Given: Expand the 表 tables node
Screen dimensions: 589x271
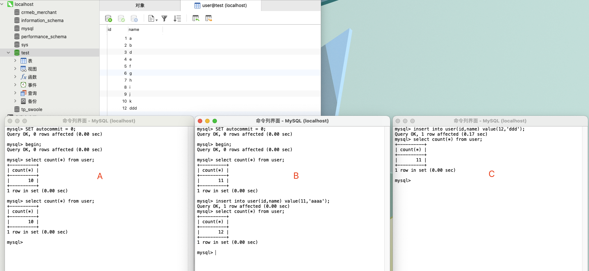Looking at the screenshot, I should 15,61.
